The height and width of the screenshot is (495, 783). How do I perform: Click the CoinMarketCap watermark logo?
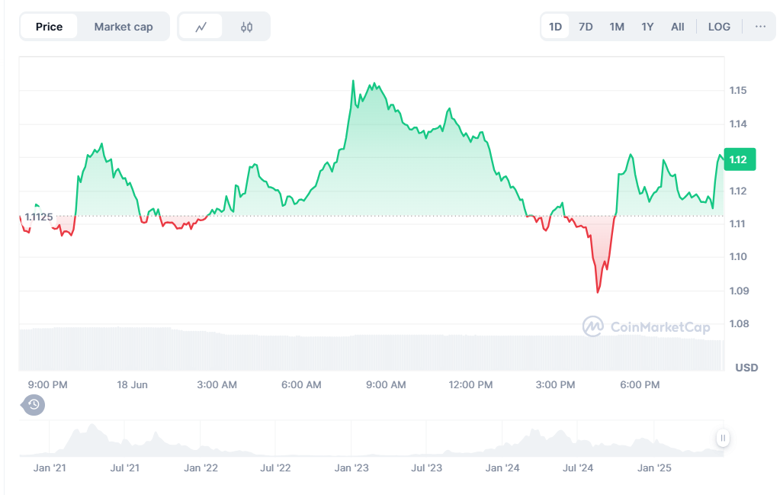pyautogui.click(x=646, y=327)
